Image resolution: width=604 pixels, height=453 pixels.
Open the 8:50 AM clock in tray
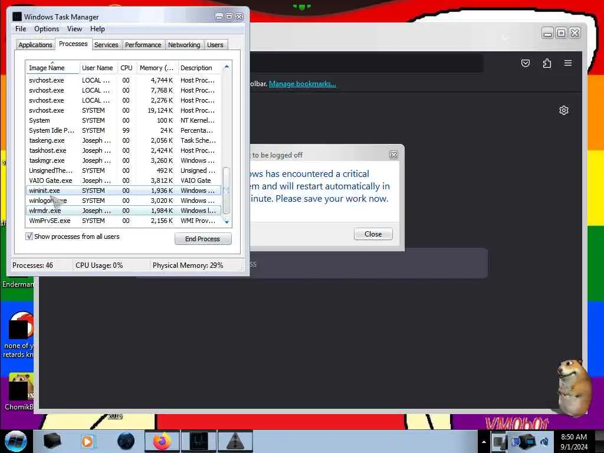(573, 442)
